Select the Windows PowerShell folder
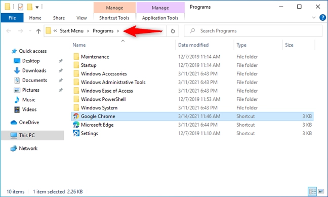328x197 pixels. [103, 99]
